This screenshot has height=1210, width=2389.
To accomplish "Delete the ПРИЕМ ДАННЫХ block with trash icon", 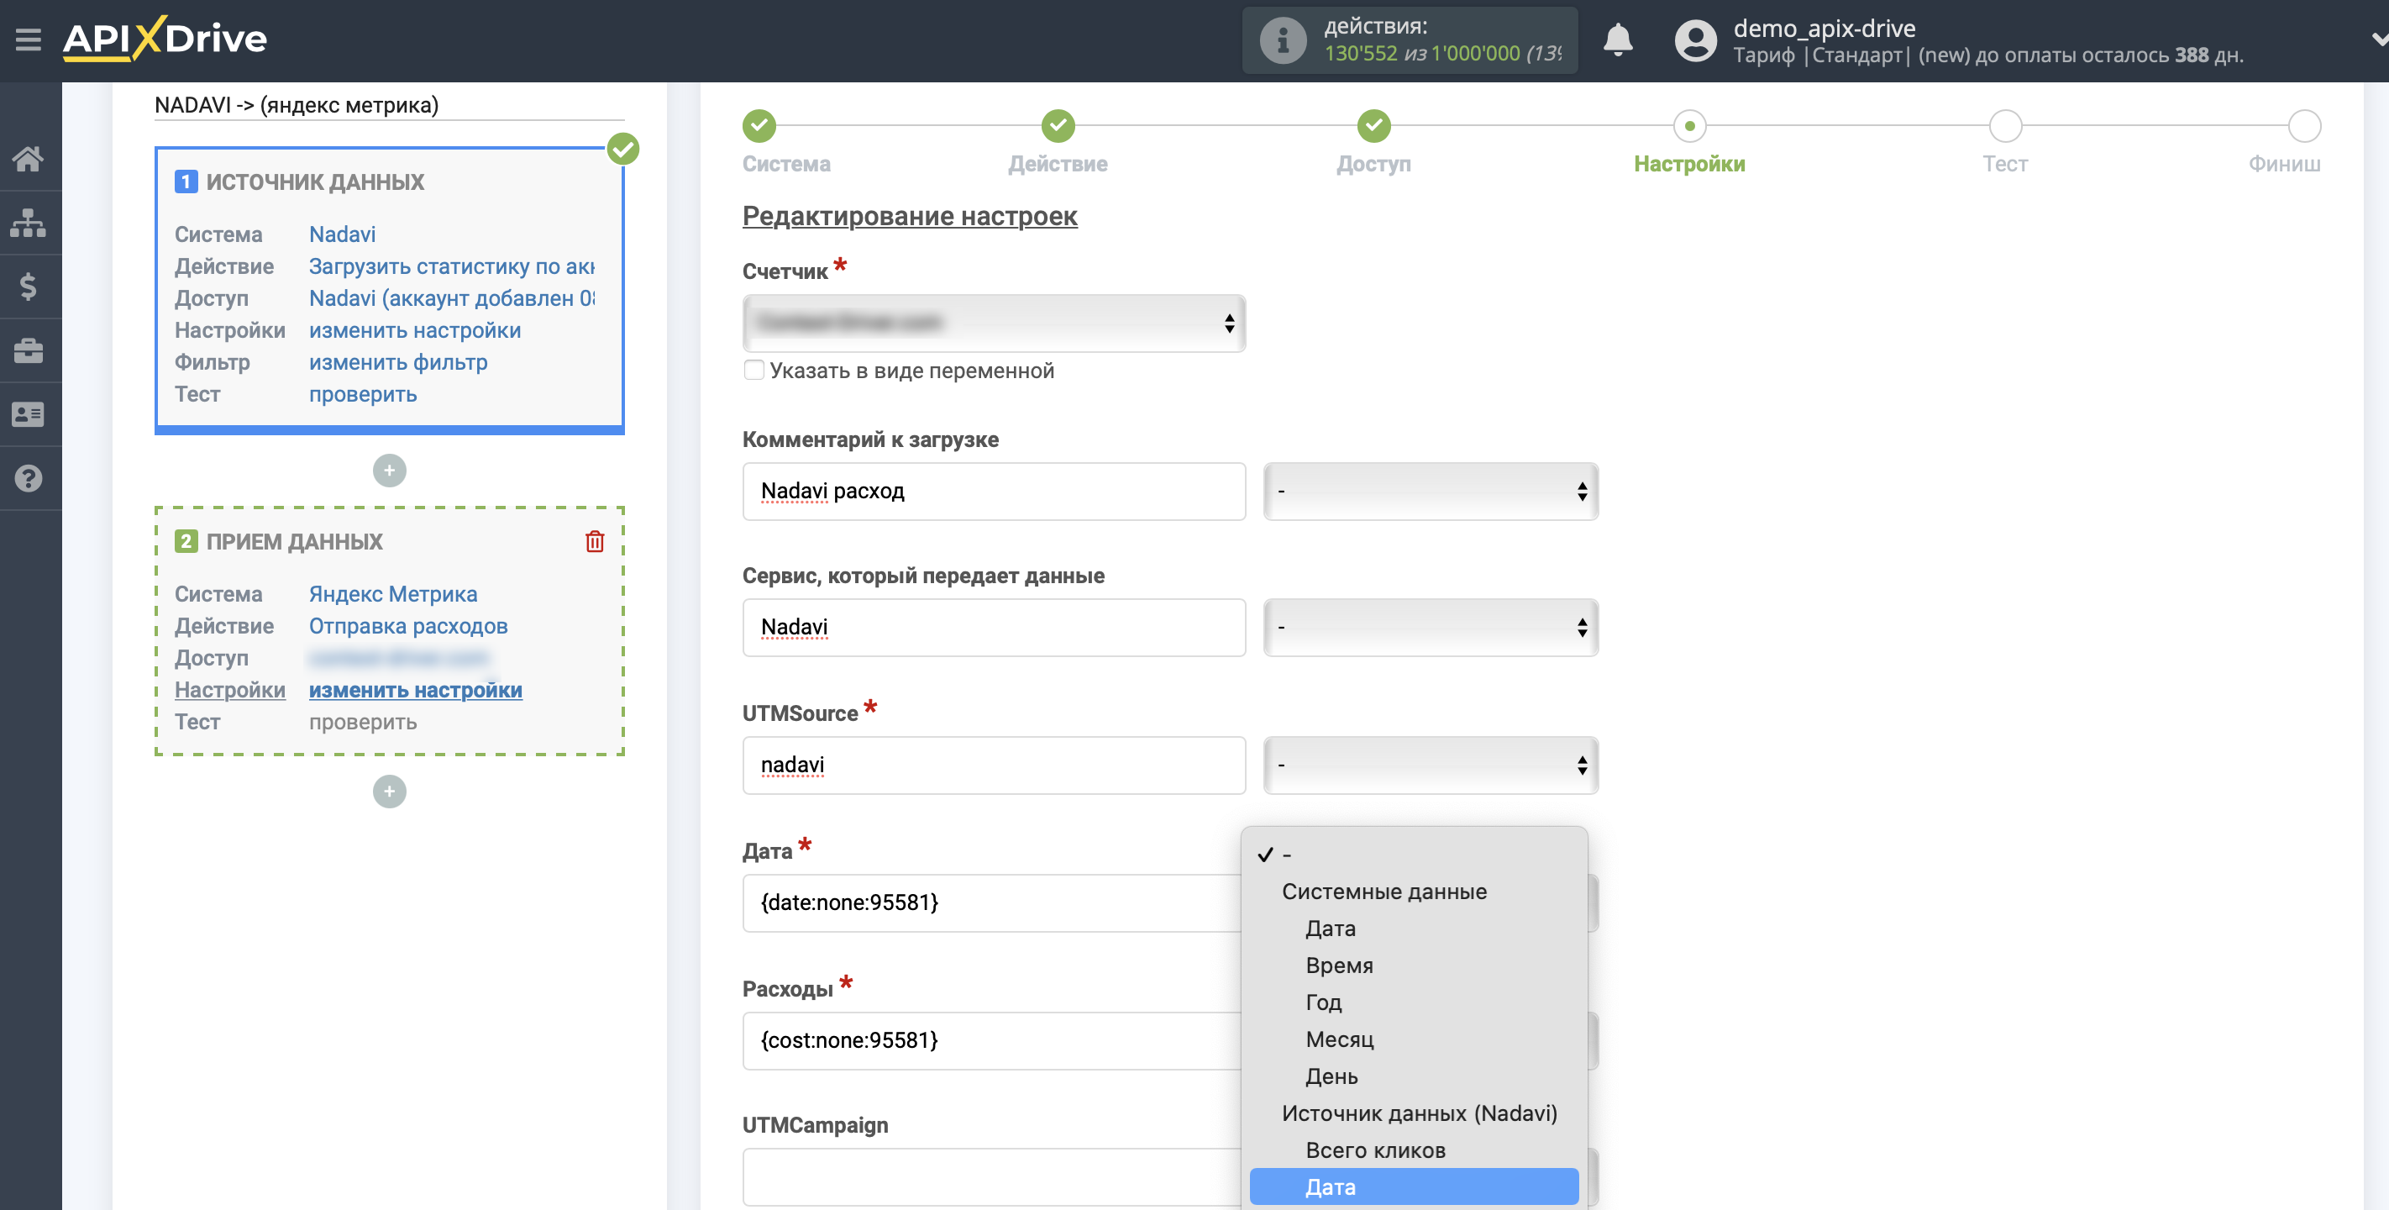I will 595,541.
